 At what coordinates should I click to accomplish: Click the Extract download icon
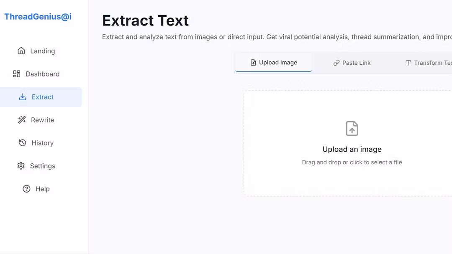[x=23, y=97]
